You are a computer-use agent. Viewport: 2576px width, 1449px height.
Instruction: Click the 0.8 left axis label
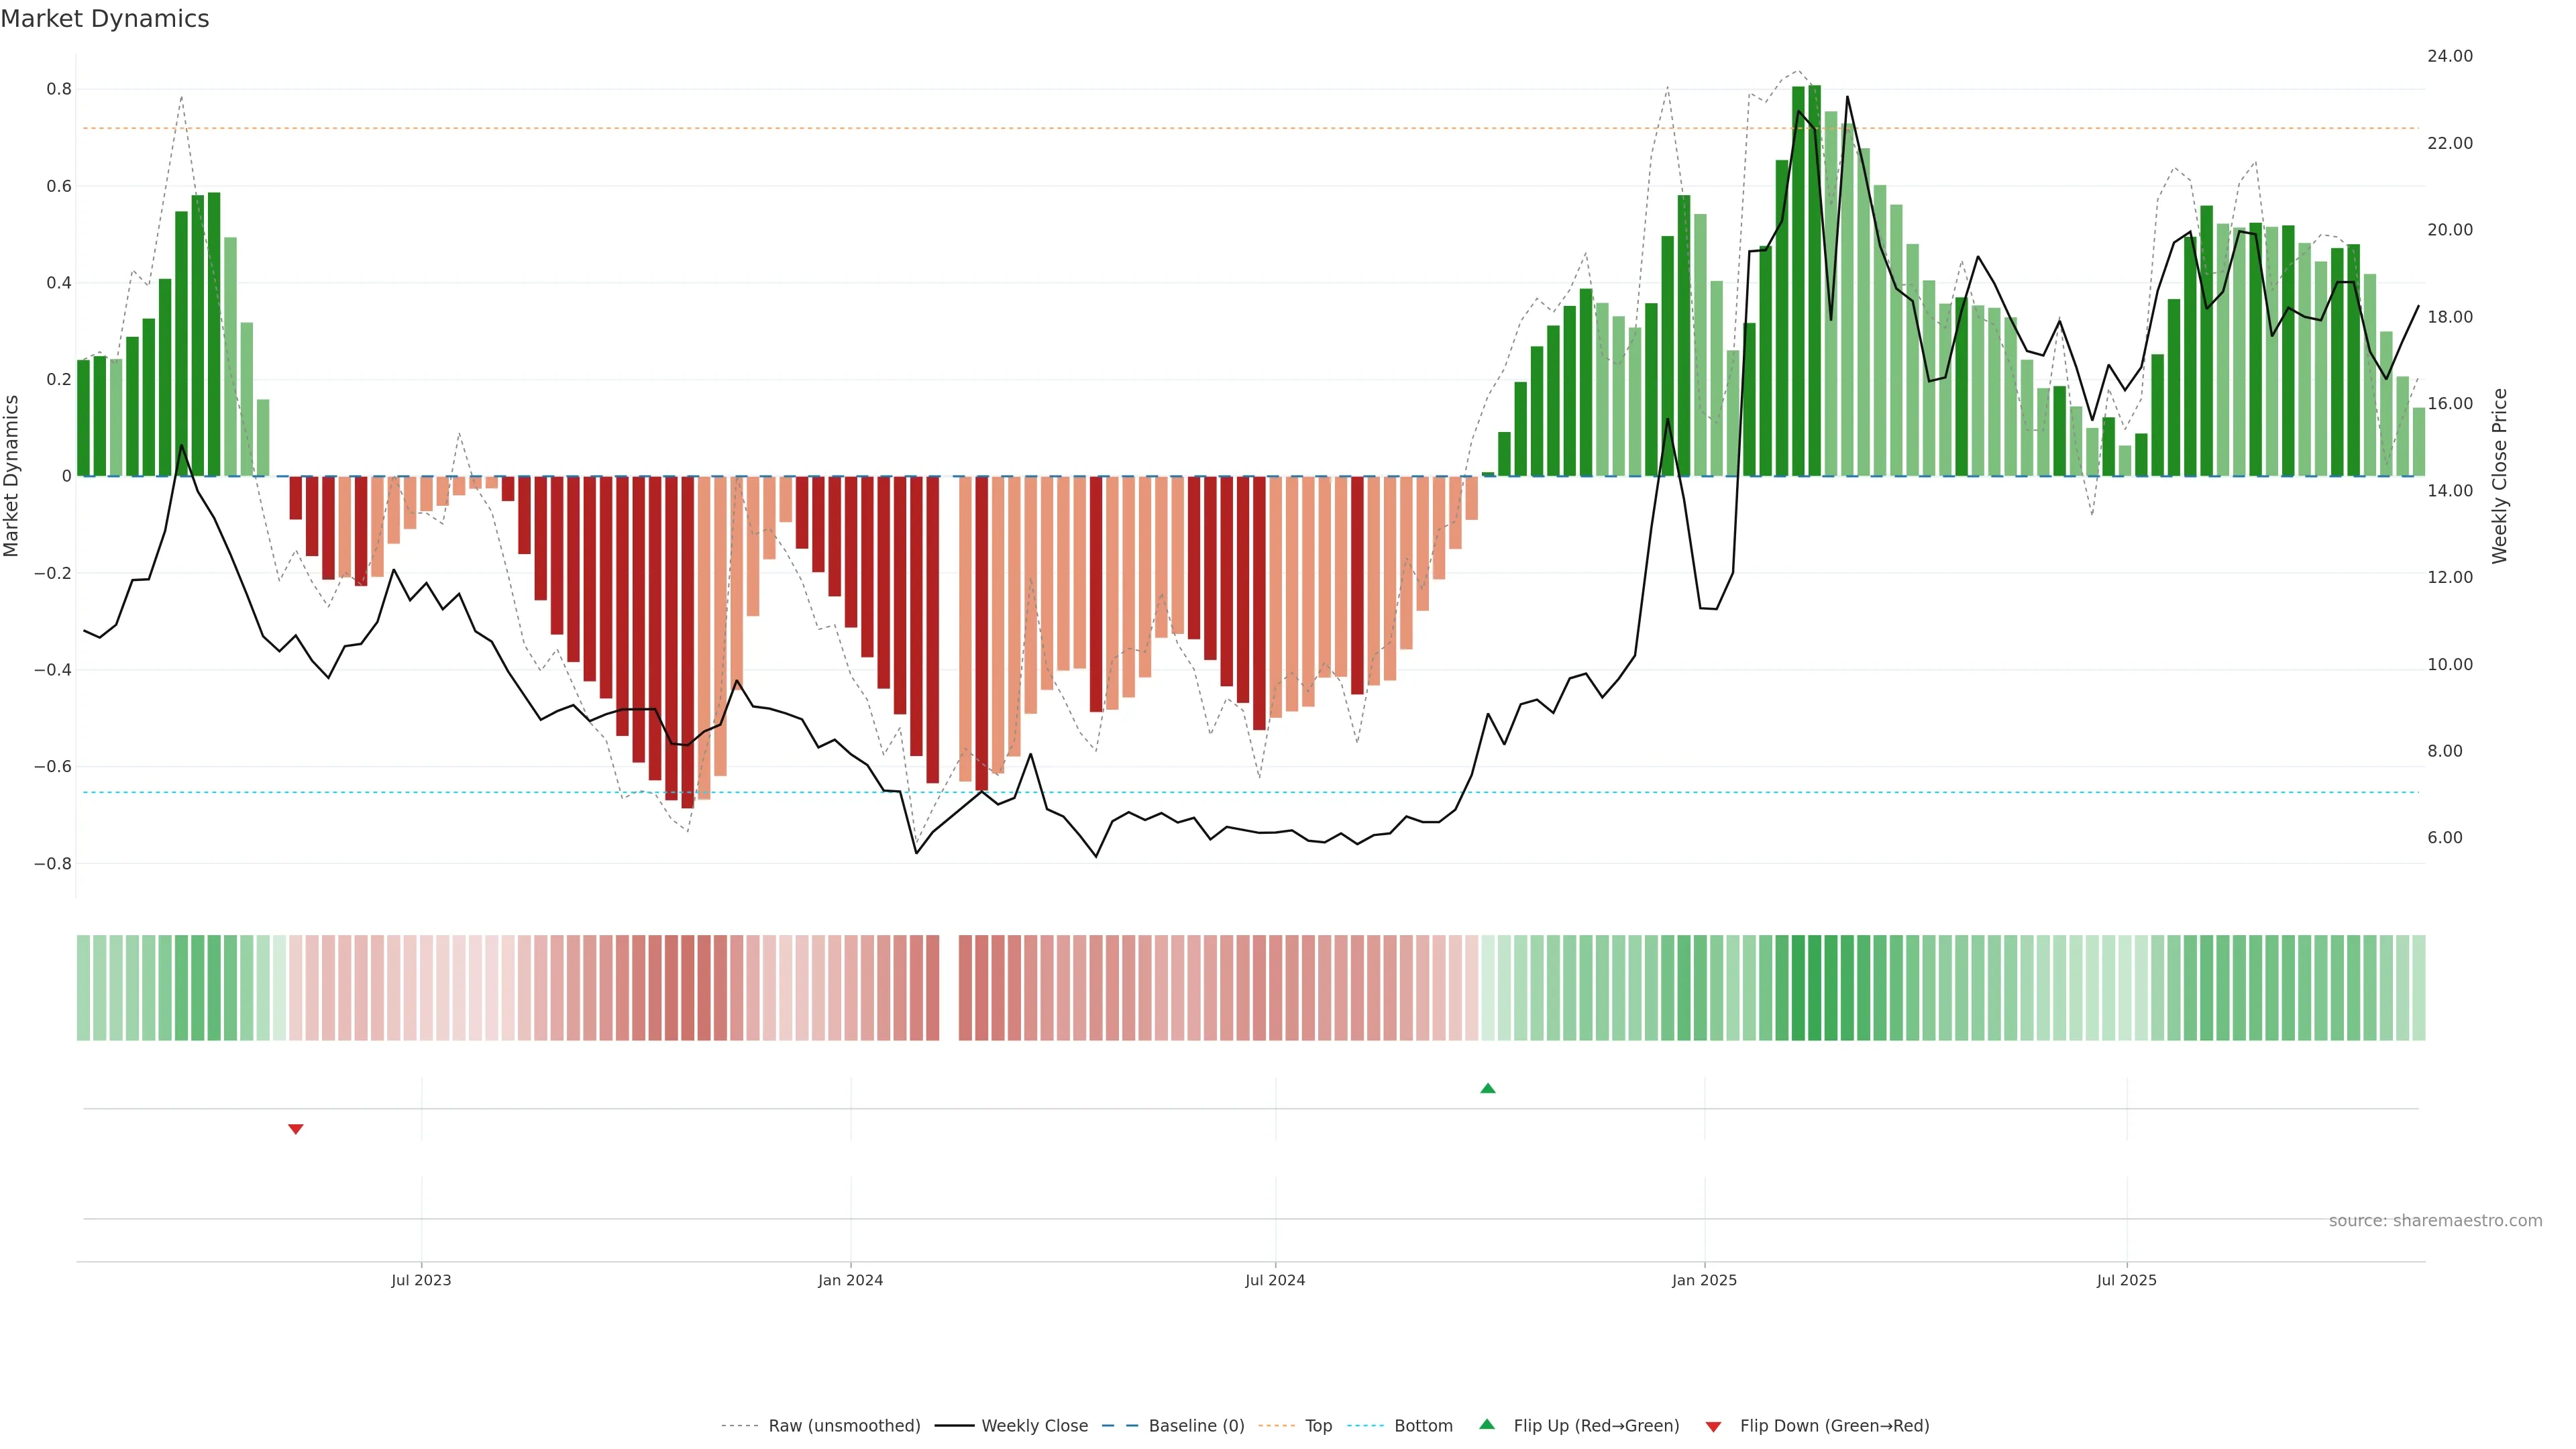pyautogui.click(x=59, y=89)
